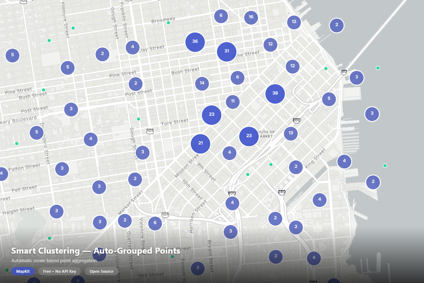The image size is (424, 283).
Task: Open the 31-point cluster on Pine Street
Action: [x=227, y=52]
